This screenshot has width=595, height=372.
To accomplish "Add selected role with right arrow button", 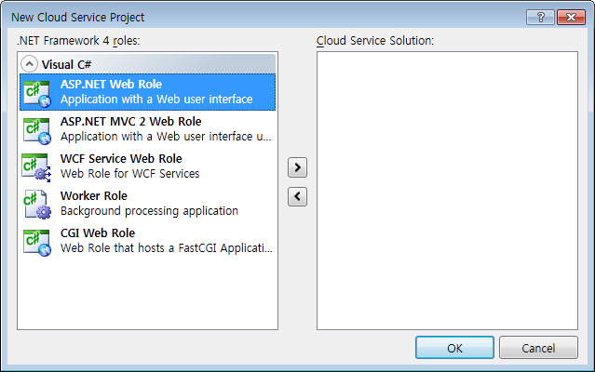I will 297,167.
